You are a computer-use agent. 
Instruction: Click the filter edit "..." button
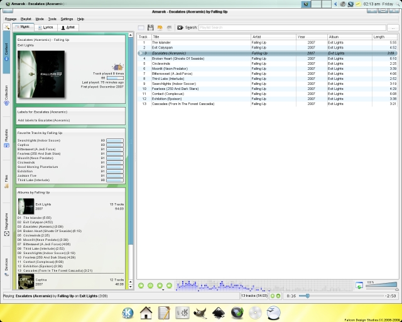point(393,28)
